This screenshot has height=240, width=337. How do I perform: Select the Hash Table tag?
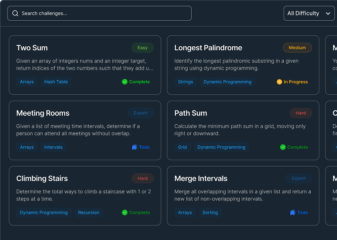coord(56,82)
